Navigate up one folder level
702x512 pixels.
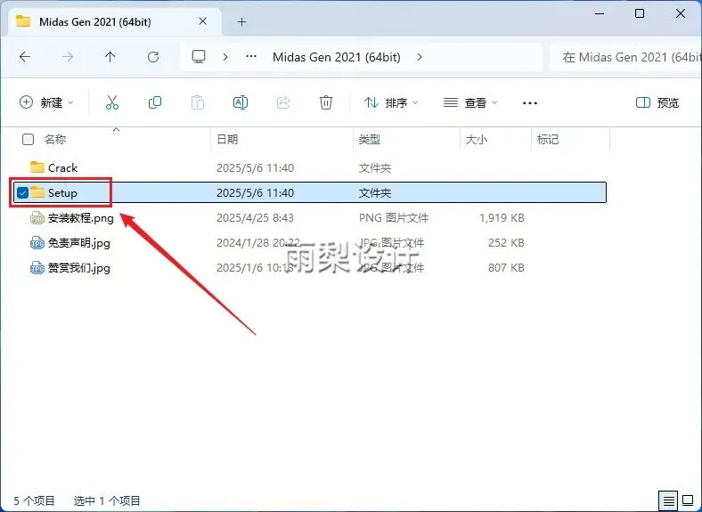(110, 57)
